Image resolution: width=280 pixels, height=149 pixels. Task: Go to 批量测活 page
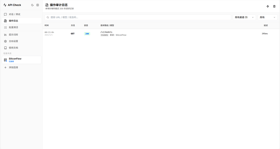22,28
